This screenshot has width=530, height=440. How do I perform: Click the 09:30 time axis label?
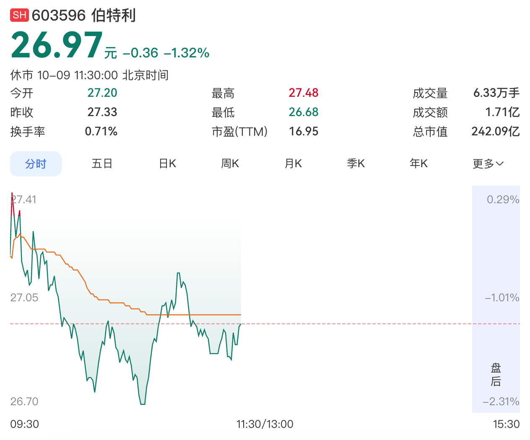pos(25,424)
